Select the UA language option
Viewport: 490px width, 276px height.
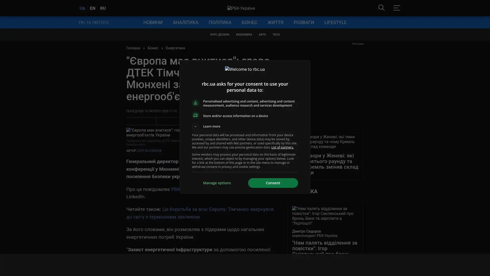pos(82,8)
